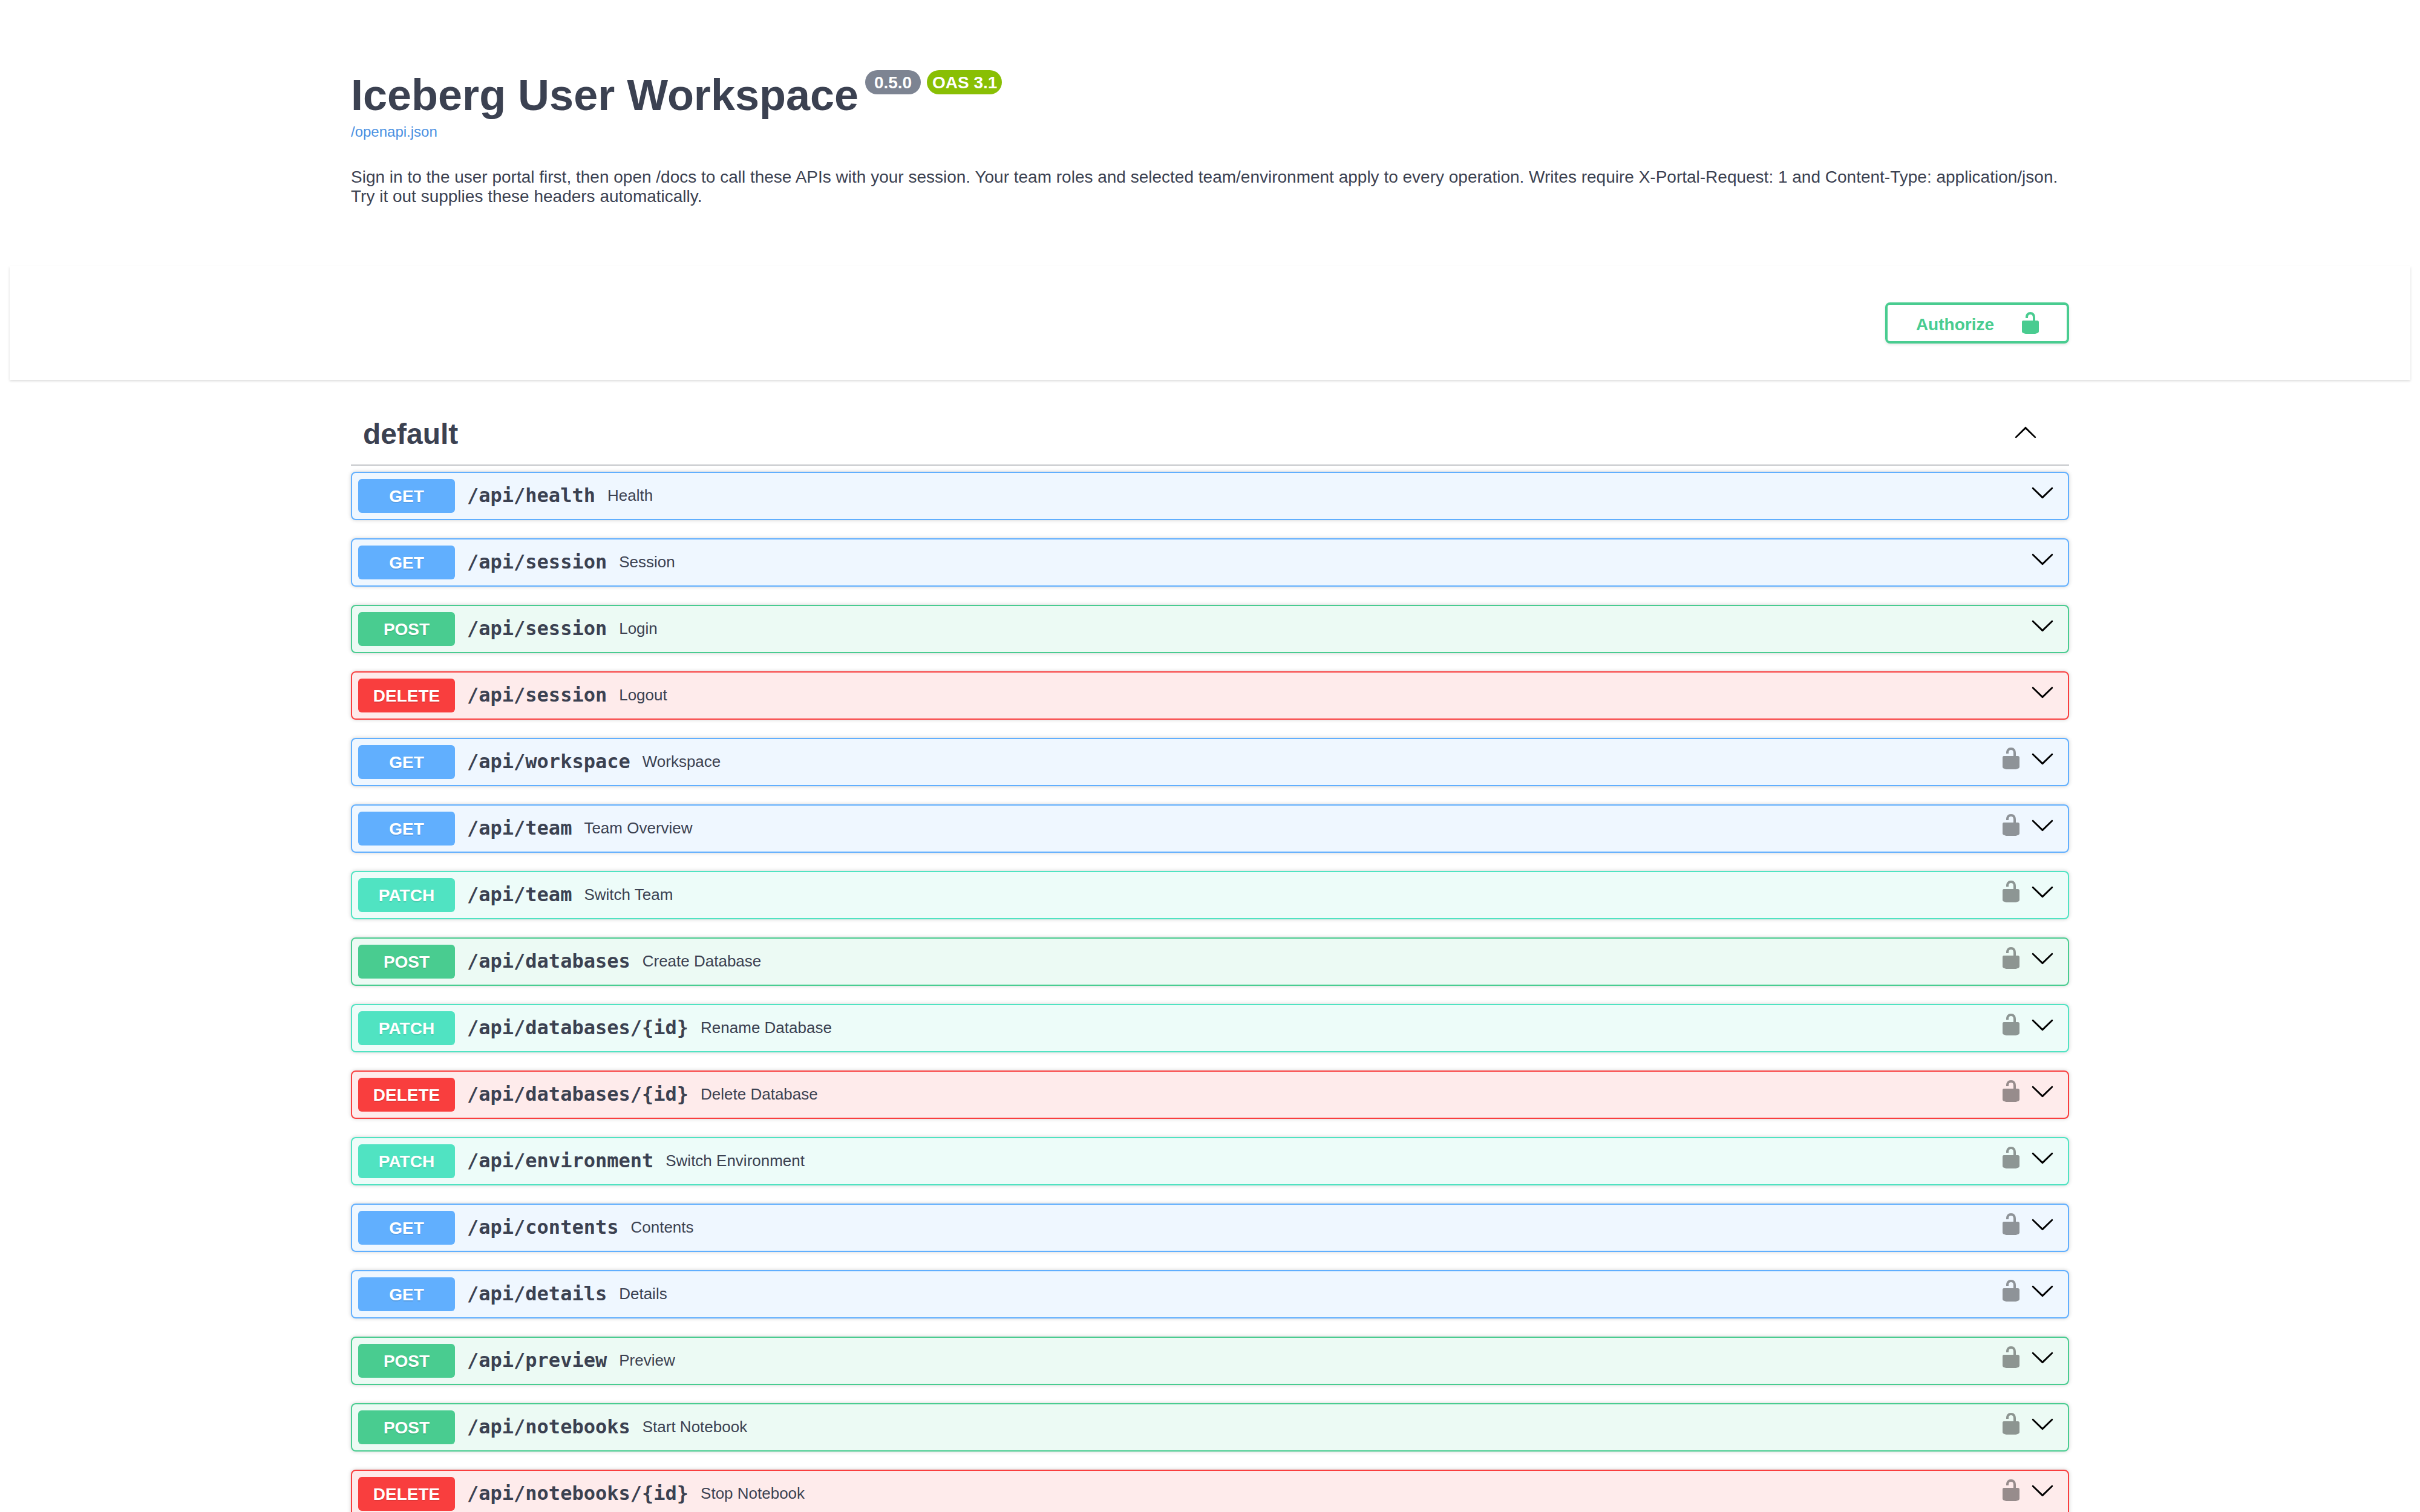Click the /api/details path text
Screen dimensions: 2420x1512
[x=537, y=1293]
